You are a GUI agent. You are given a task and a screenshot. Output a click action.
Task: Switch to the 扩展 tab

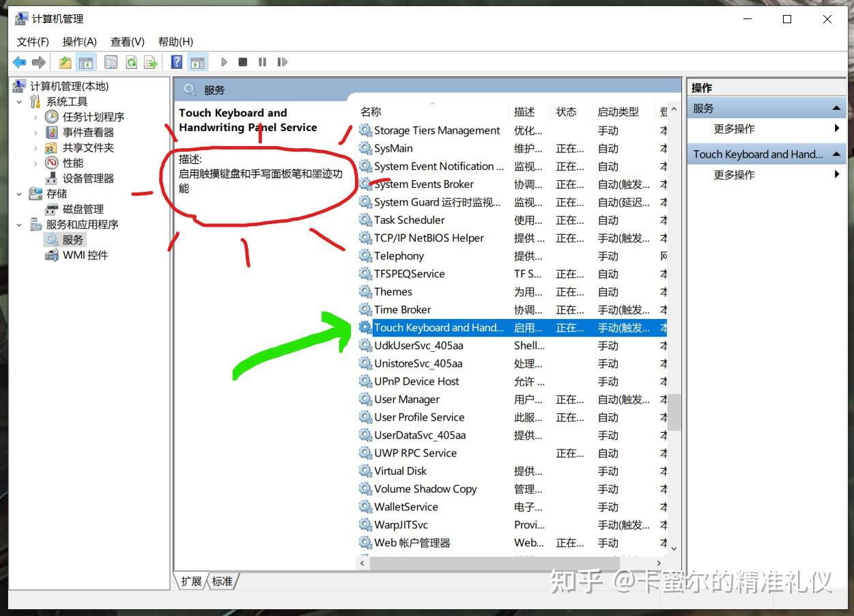(x=191, y=581)
